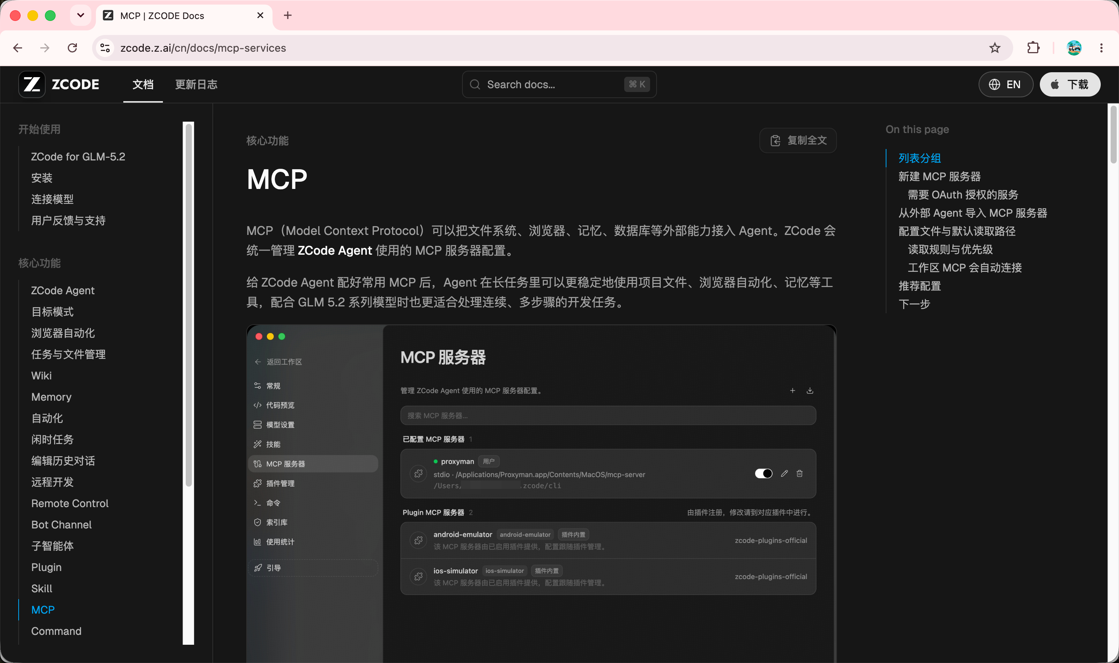Open the 连接模型 sidebar link
The image size is (1119, 663).
point(52,199)
